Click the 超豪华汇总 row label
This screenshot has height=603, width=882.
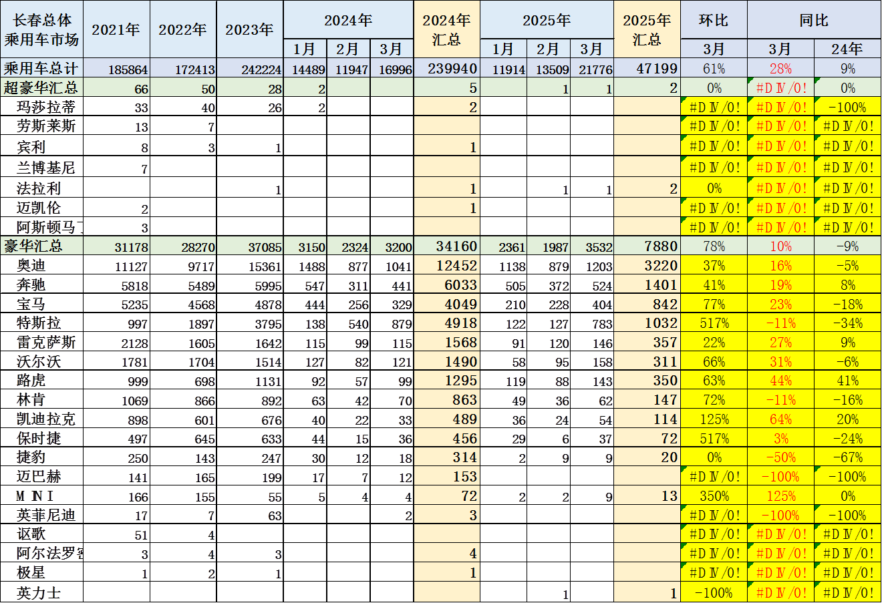pyautogui.click(x=41, y=87)
